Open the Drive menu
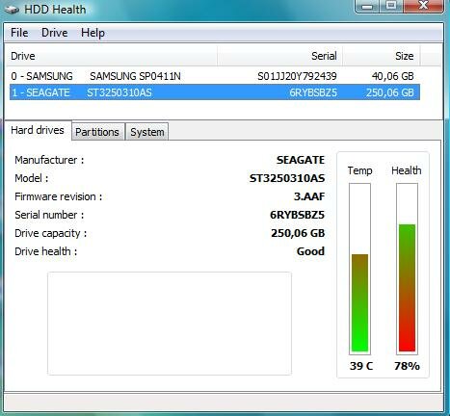Image resolution: width=450 pixels, height=416 pixels. pos(54,33)
